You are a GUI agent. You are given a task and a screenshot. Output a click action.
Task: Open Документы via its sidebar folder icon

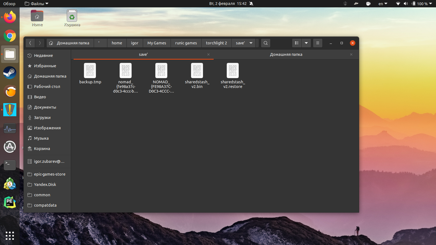(x=30, y=107)
